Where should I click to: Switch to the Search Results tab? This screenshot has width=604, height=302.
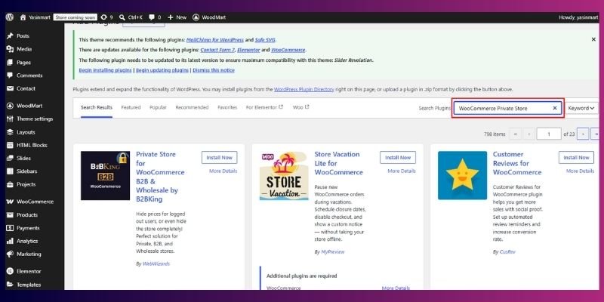97,107
